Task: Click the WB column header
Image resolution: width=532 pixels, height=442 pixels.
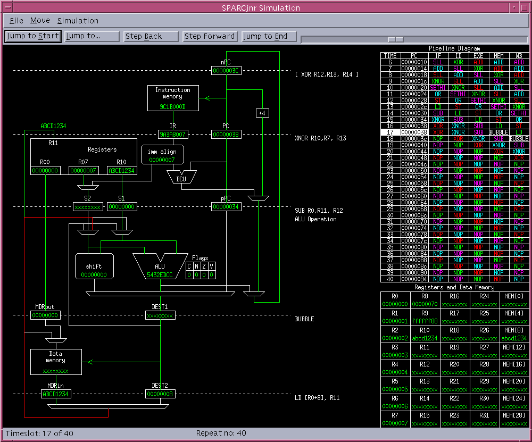Action: coord(519,56)
